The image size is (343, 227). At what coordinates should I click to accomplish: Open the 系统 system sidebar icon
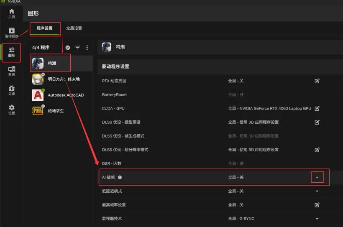point(12,71)
